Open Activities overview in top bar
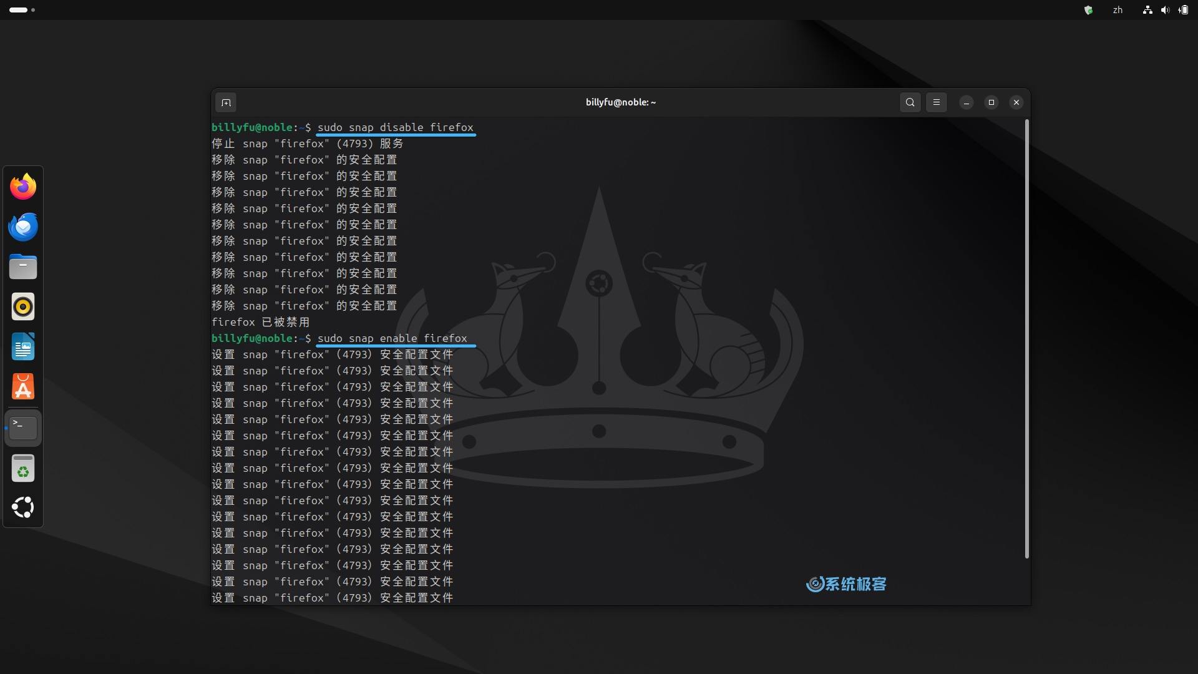This screenshot has width=1198, height=674. pyautogui.click(x=22, y=10)
